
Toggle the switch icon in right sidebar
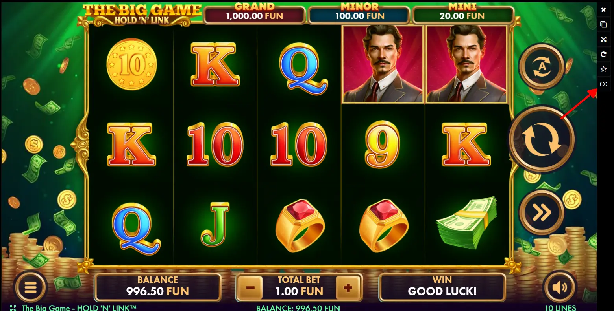point(603,84)
